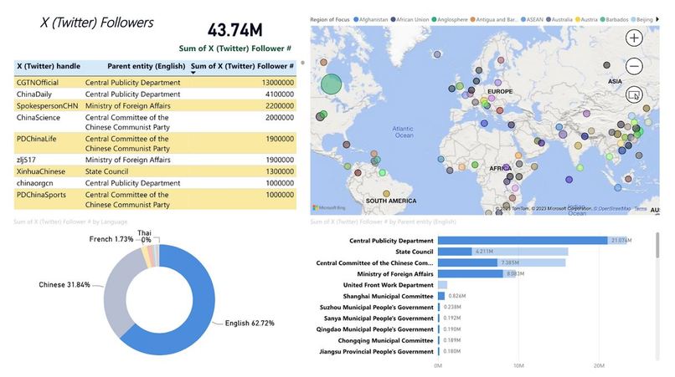Select the CGTNOfficial table row
The height and width of the screenshot is (377, 675).
click(x=155, y=82)
